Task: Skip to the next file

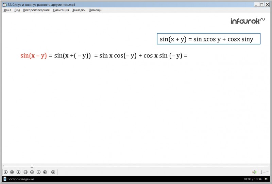Action: click(x=45, y=172)
